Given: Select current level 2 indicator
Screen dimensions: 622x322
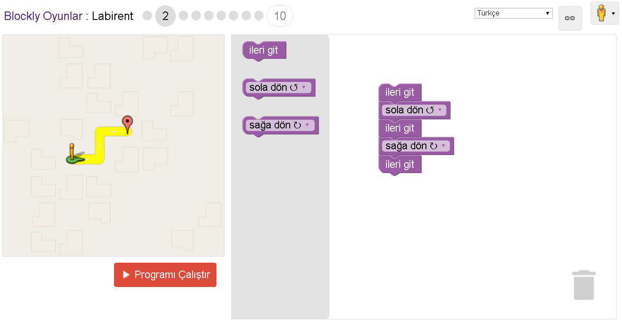Looking at the screenshot, I should (x=165, y=16).
